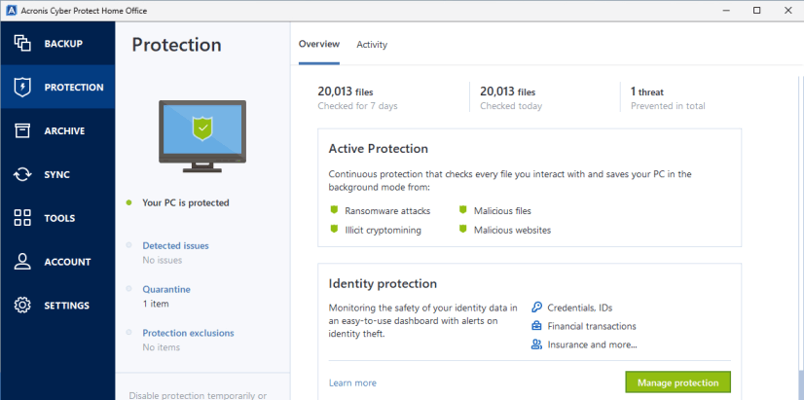This screenshot has width=804, height=400.
Task: Click the '20,013 files' checked today stat
Action: point(507,91)
